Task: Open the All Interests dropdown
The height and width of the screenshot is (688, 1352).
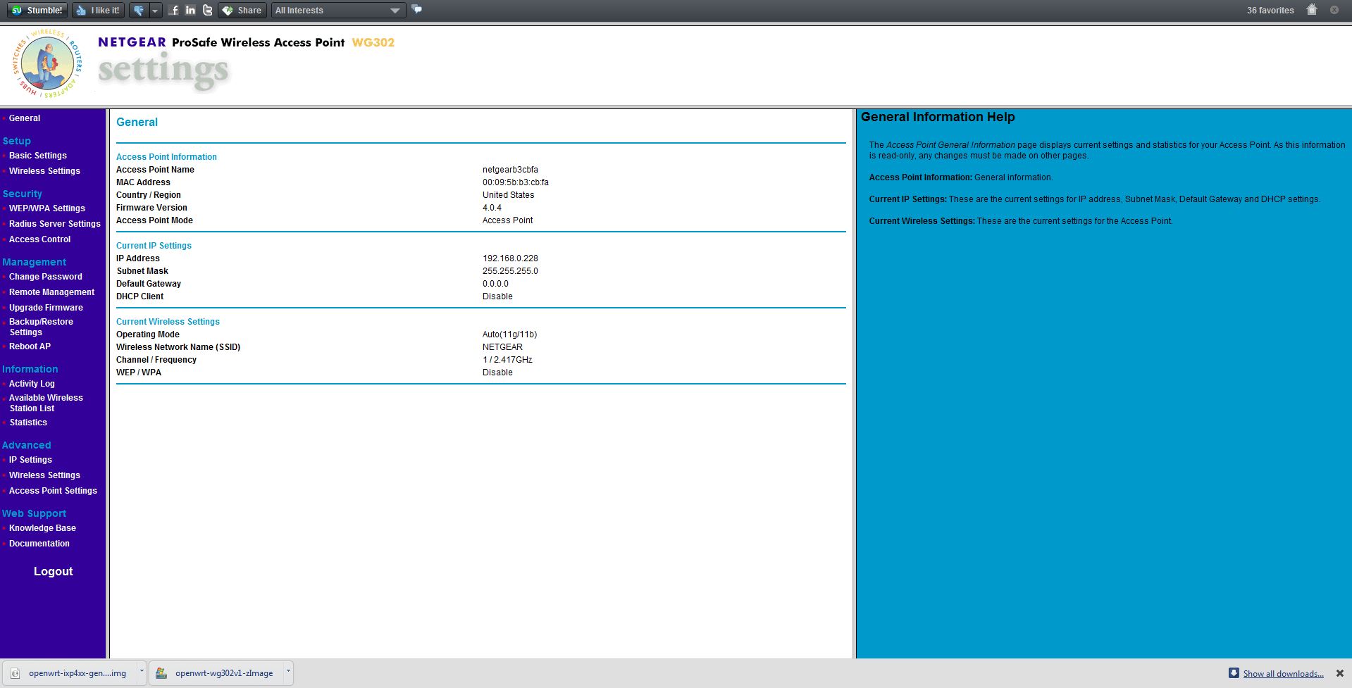Action: pyautogui.click(x=338, y=11)
